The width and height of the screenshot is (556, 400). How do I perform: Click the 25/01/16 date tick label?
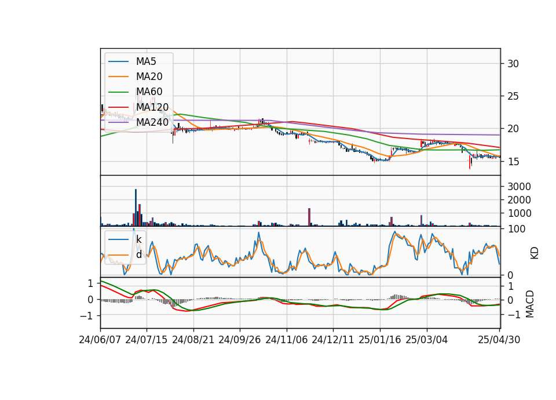[x=380, y=340]
